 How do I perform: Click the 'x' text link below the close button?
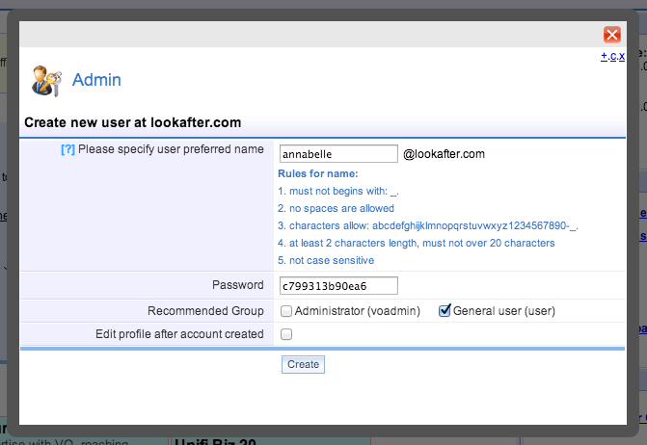coord(622,56)
